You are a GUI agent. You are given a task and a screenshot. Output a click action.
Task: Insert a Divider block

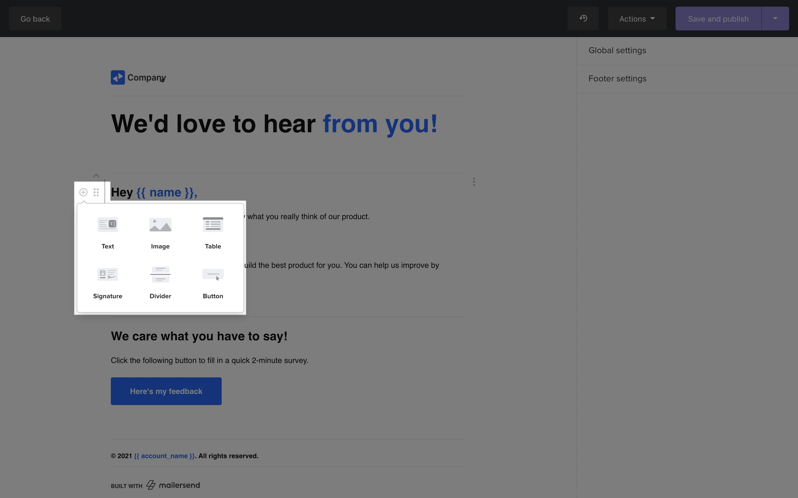click(160, 282)
